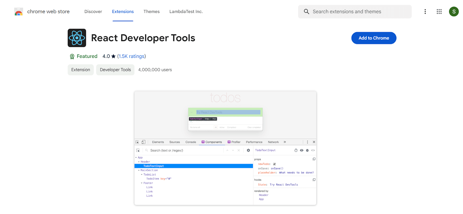Screen dimensions: 463x214
Task: Click the magnifier icon in the store search
Action: coord(306,12)
